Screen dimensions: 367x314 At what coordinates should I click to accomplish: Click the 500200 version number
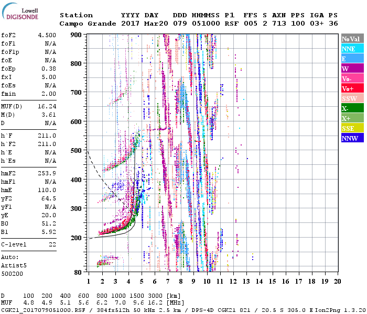coord(12,274)
